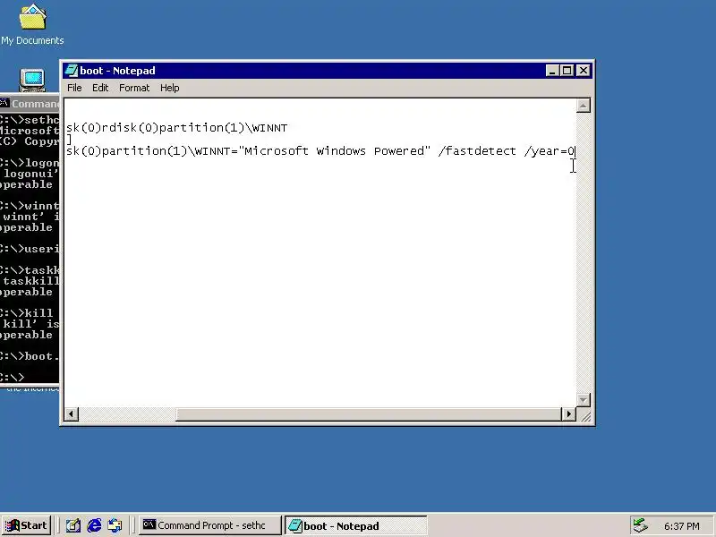Open the Start menu
716x537 pixels.
(26, 525)
